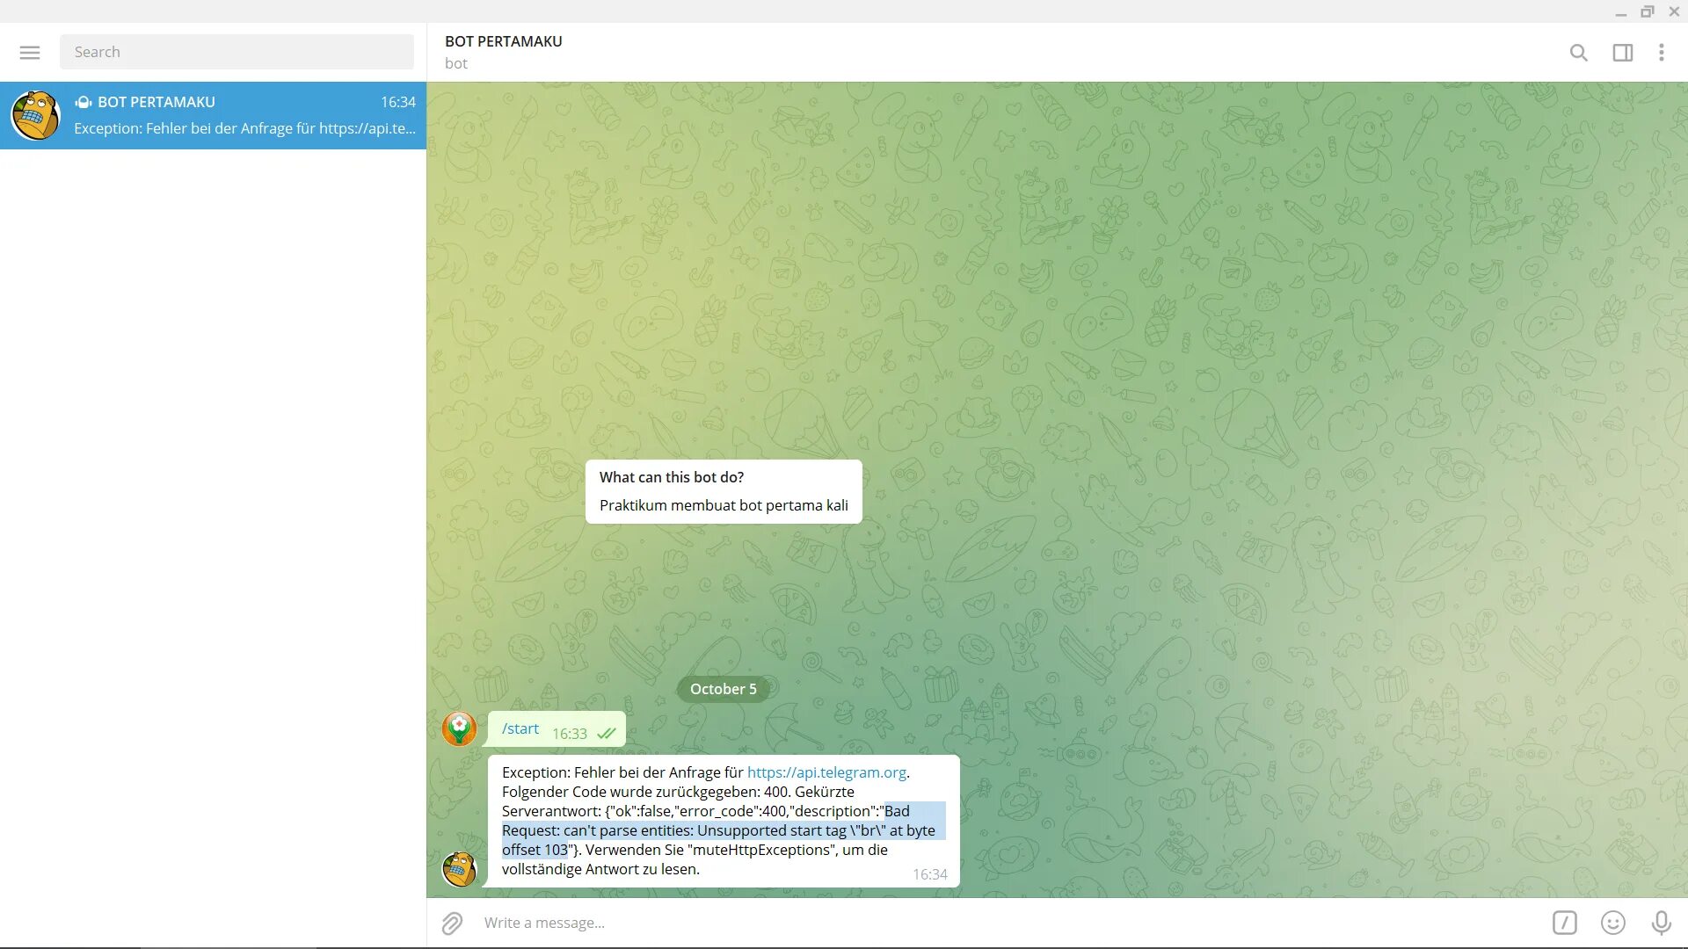Open the hamburger main menu
1688x949 pixels.
click(30, 53)
